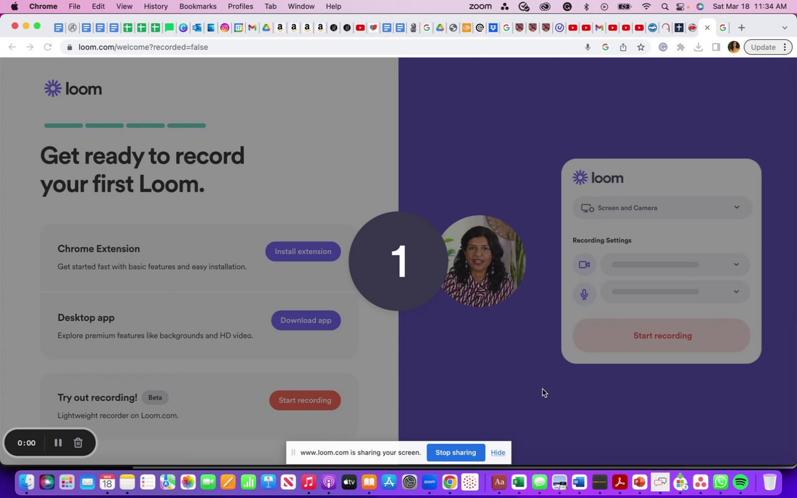Open WhatsApp from the Dock
Screen dimensions: 797x498
720,482
